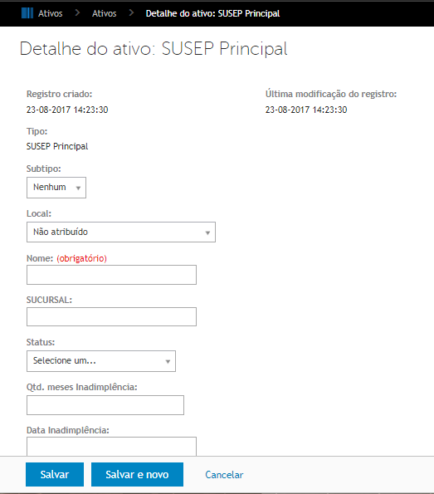Image resolution: width=434 pixels, height=494 pixels.
Task: Click the Salvar e novo button
Action: 137,474
